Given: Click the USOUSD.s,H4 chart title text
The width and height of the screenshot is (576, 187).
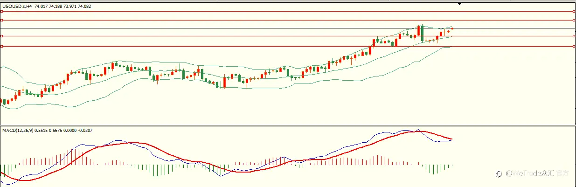Looking at the screenshot, I should pos(17,6).
